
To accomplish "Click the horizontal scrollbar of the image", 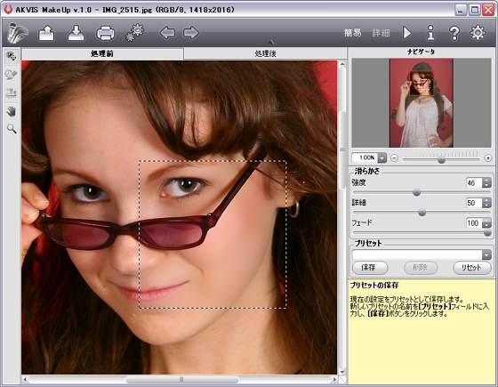I will tap(181, 380).
